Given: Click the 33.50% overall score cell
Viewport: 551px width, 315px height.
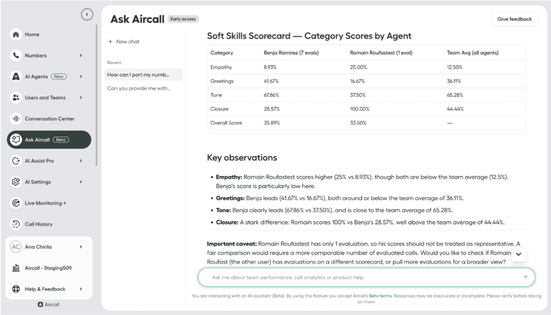Looking at the screenshot, I should [x=358, y=123].
